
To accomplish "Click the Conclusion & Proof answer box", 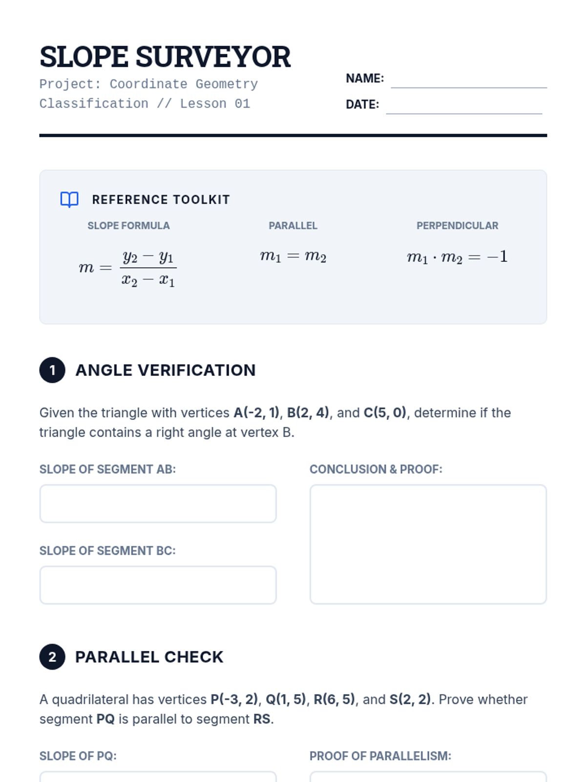I will coord(428,544).
